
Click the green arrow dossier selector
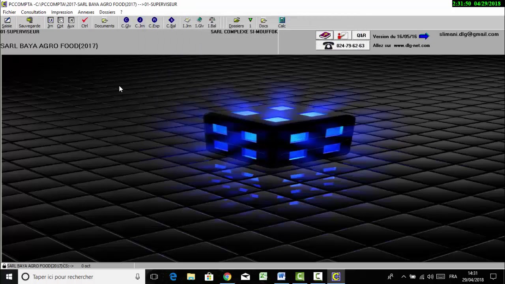coord(250,23)
